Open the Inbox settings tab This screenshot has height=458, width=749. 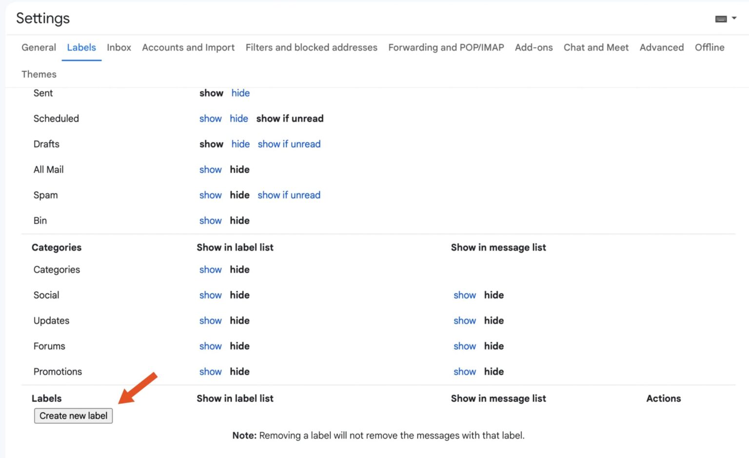pyautogui.click(x=118, y=47)
